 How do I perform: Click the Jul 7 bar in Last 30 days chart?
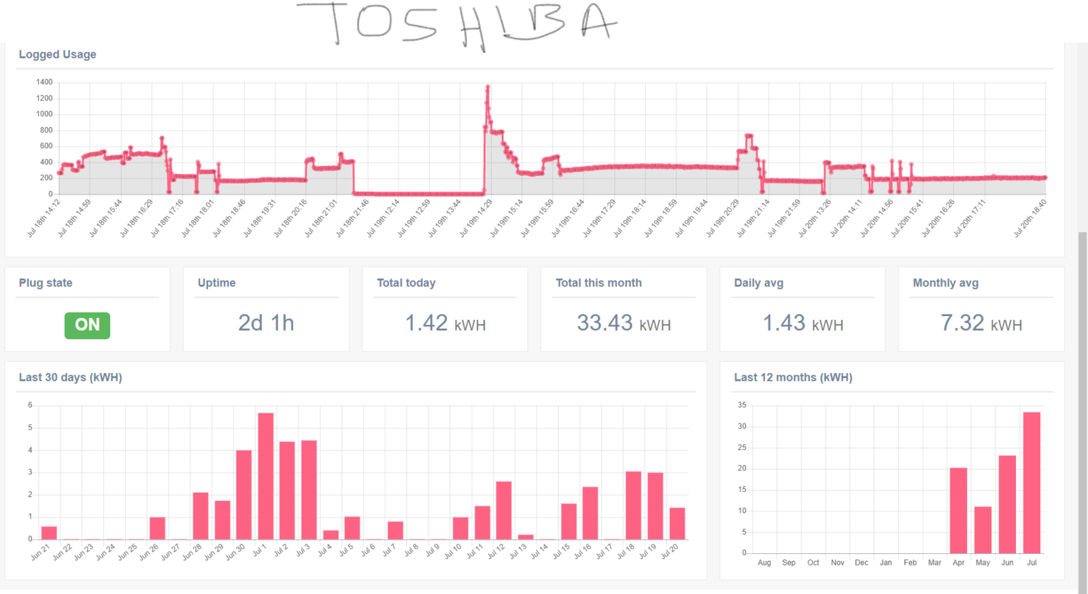click(x=396, y=530)
